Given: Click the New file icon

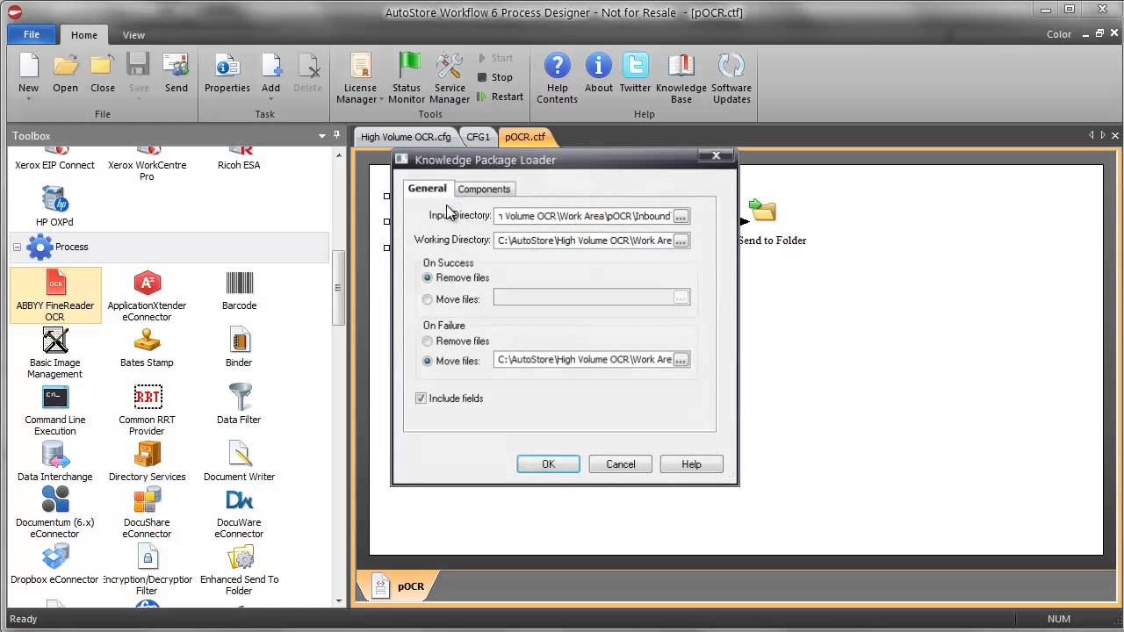Looking at the screenshot, I should (x=29, y=66).
